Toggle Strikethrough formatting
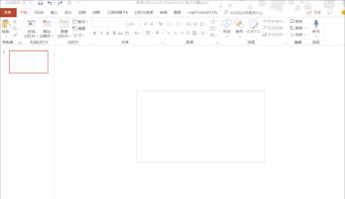The image size is (345, 199). pyautogui.click(x=120, y=33)
